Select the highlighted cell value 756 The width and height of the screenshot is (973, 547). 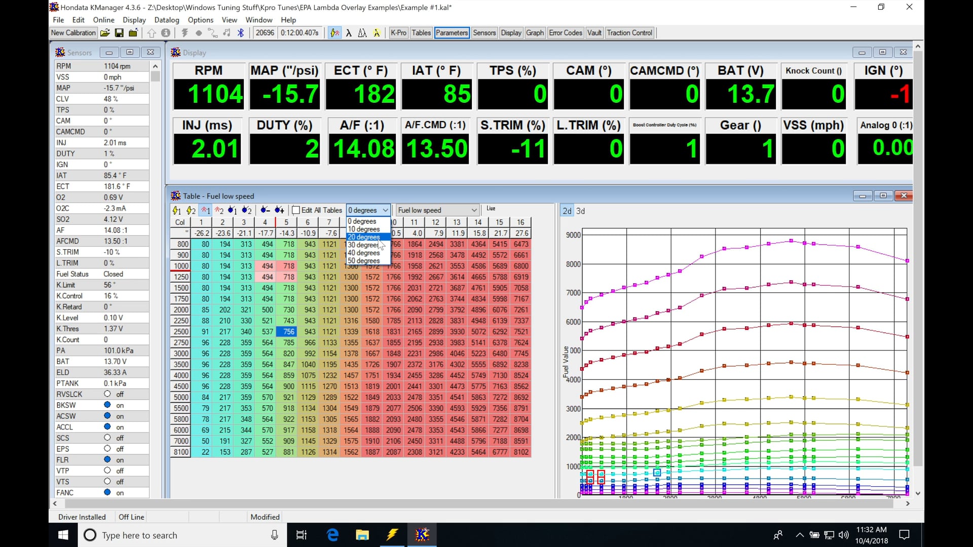tap(286, 331)
